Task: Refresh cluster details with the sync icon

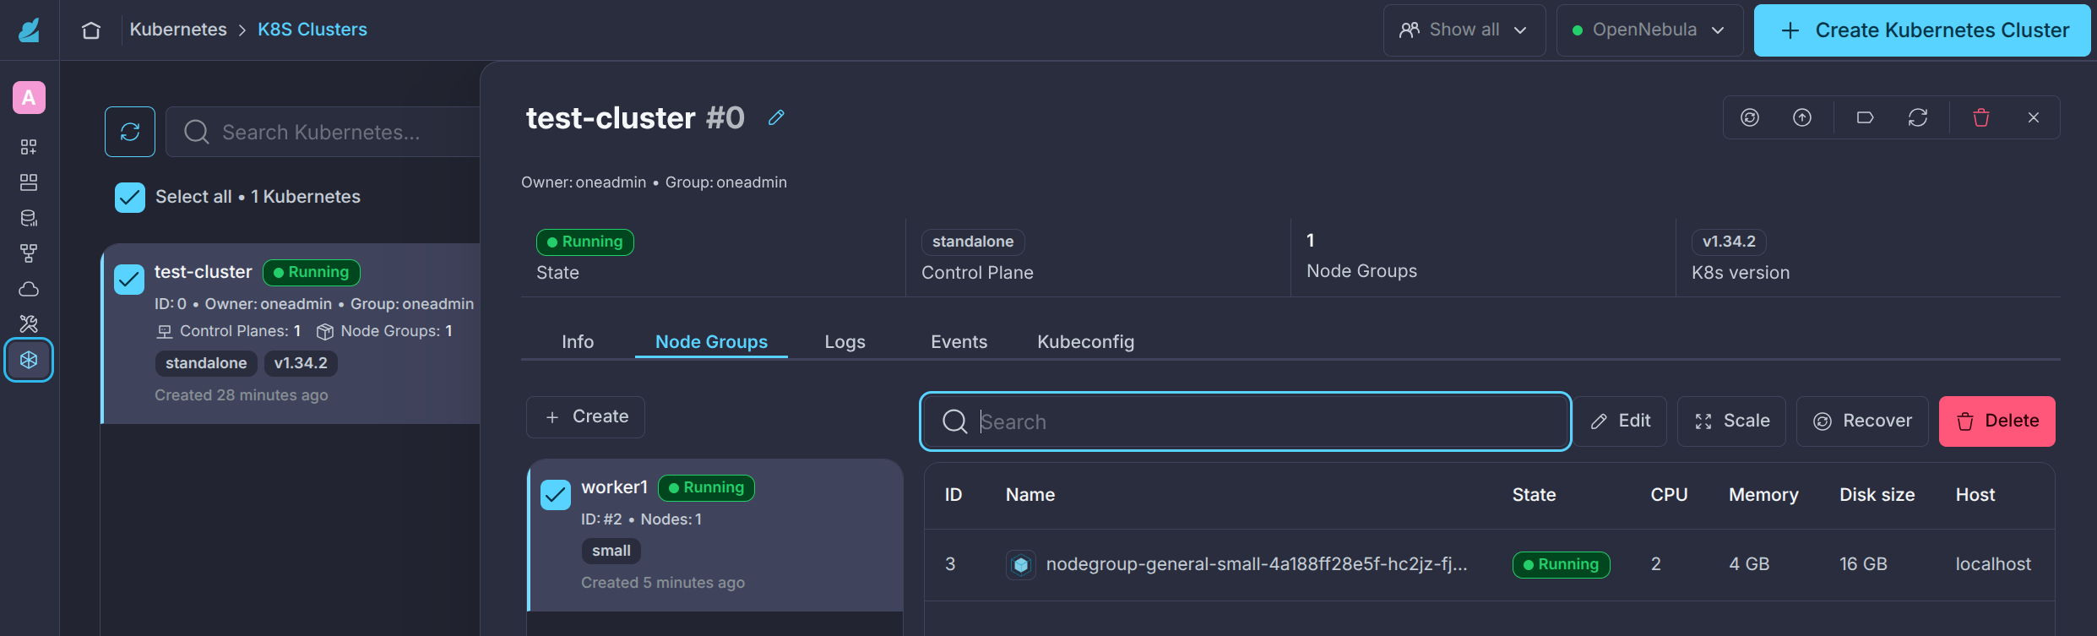Action: tap(1918, 117)
